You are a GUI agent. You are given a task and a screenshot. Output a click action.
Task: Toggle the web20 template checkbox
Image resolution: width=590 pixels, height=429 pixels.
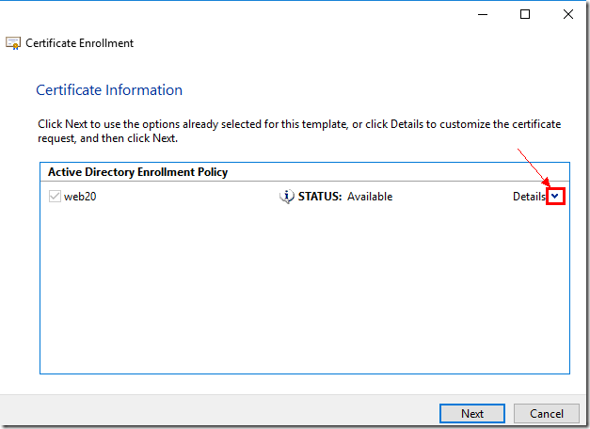click(x=54, y=197)
